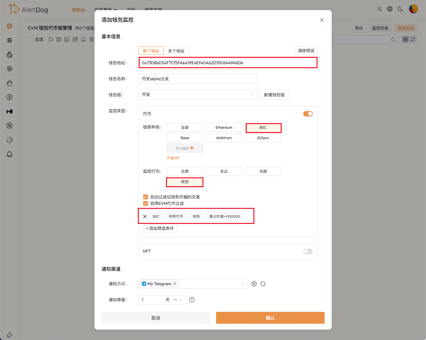Image resolution: width=426 pixels, height=340 pixels.
Task: Click the 新建钱包组 button
Action: pyautogui.click(x=274, y=95)
